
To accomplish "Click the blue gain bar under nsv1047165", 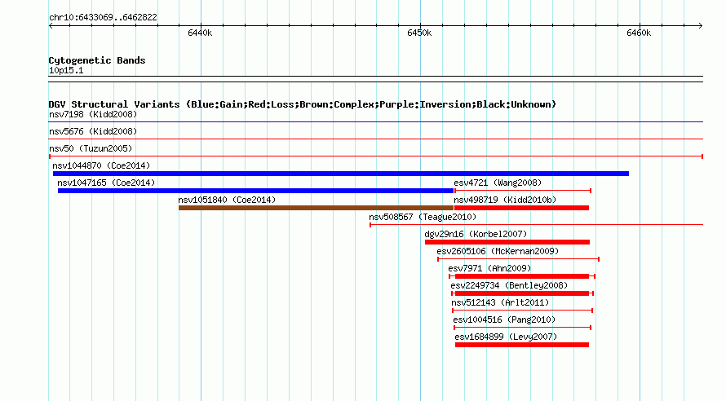I will point(255,191).
